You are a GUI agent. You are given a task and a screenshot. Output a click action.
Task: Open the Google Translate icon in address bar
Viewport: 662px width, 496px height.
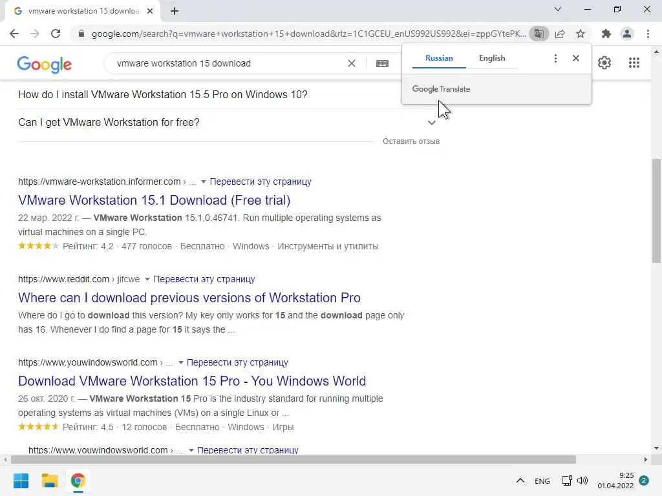click(539, 34)
